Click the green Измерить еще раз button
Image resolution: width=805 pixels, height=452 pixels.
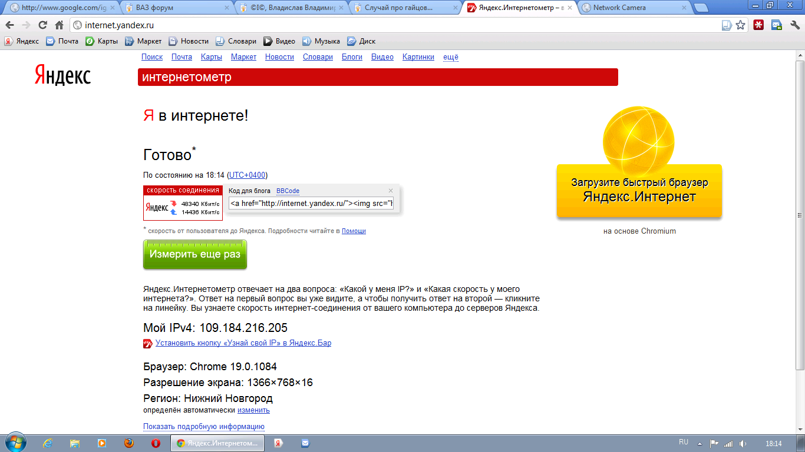195,254
